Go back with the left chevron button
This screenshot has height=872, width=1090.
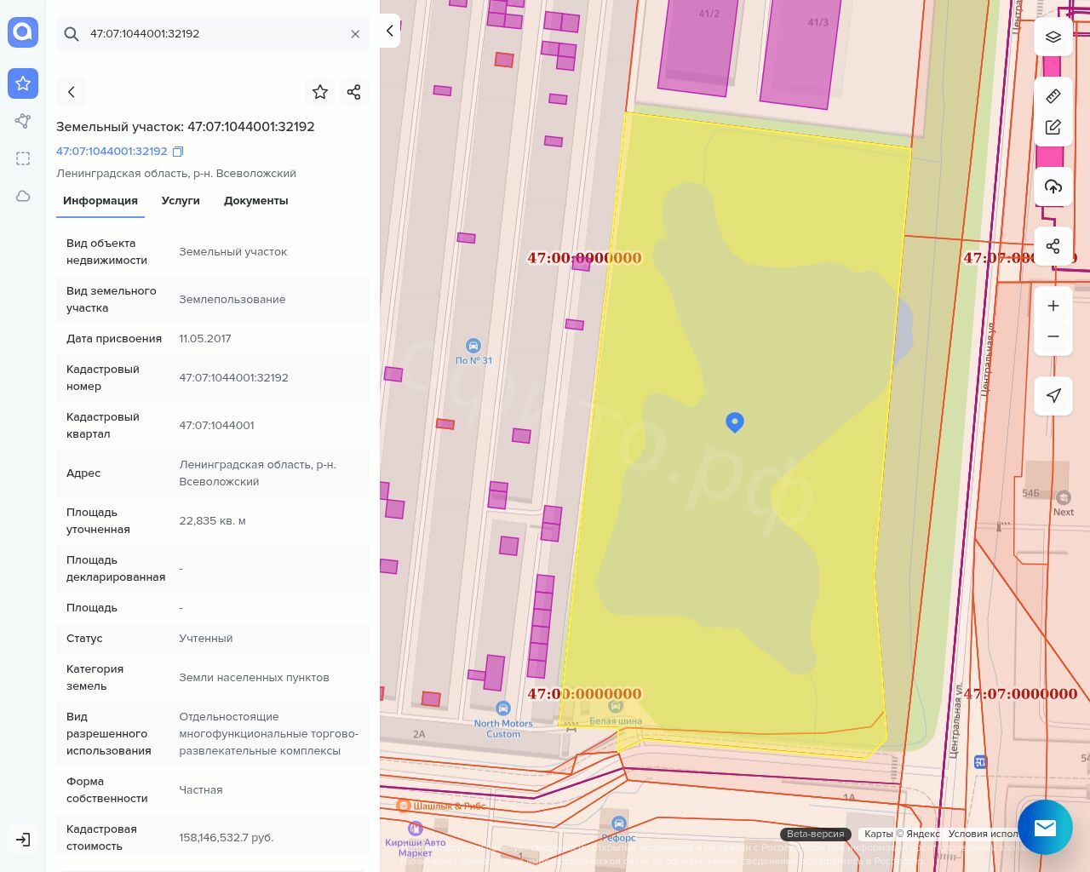pyautogui.click(x=72, y=92)
